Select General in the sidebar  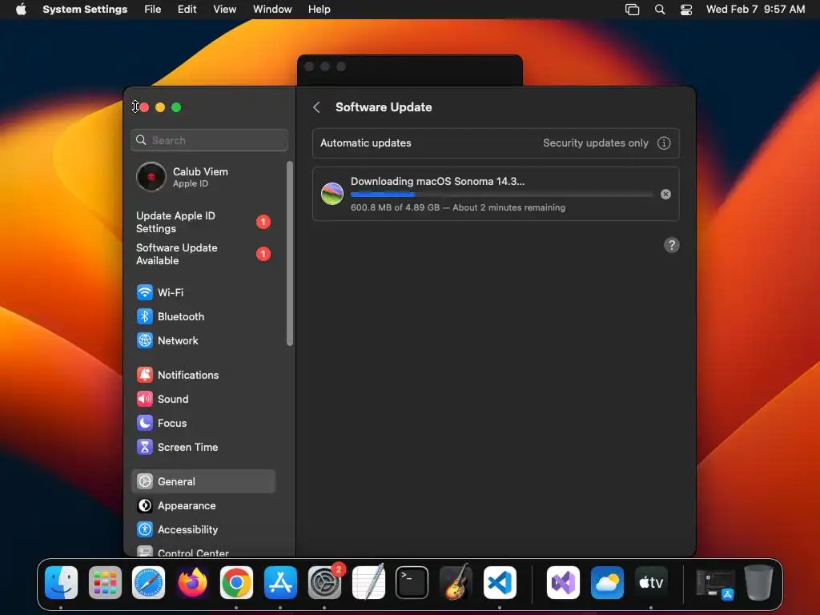203,481
